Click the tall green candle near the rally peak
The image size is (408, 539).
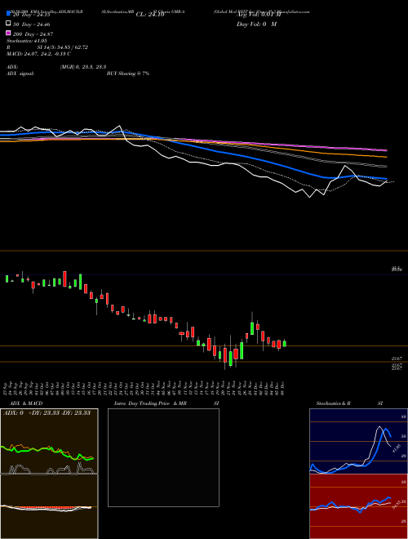pyautogui.click(x=252, y=327)
